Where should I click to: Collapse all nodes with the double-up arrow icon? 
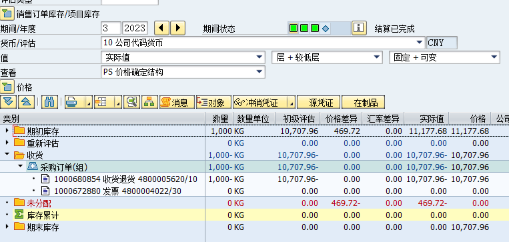pos(26,102)
